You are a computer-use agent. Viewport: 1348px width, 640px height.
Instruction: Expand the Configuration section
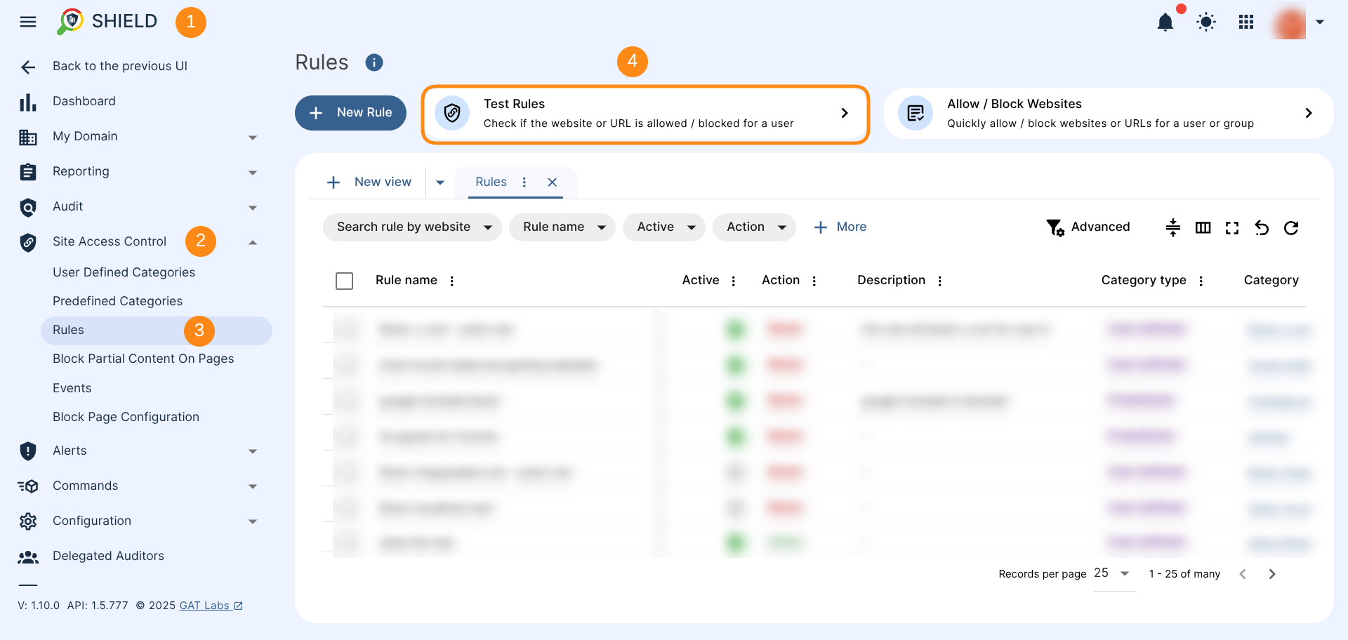(x=253, y=521)
